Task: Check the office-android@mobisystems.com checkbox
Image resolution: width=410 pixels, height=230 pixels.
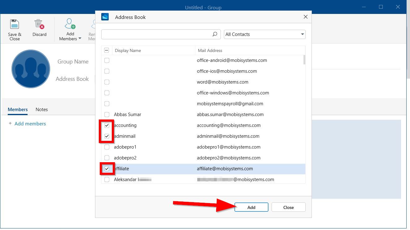Action: 107,60
